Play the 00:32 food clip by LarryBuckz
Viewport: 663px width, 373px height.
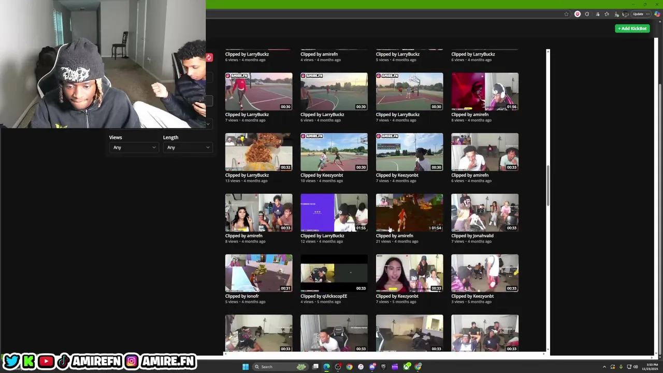point(258,152)
